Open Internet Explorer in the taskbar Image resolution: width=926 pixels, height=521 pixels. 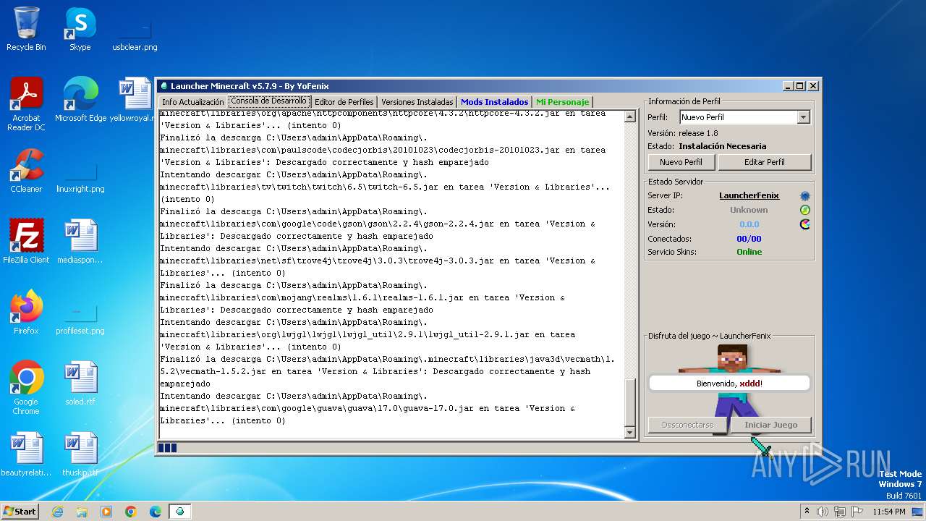click(57, 512)
